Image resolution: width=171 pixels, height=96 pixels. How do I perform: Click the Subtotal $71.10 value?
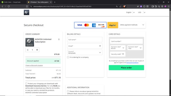click(58, 70)
